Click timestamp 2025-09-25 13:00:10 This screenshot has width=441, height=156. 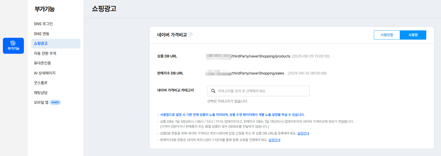pyautogui.click(x=311, y=56)
